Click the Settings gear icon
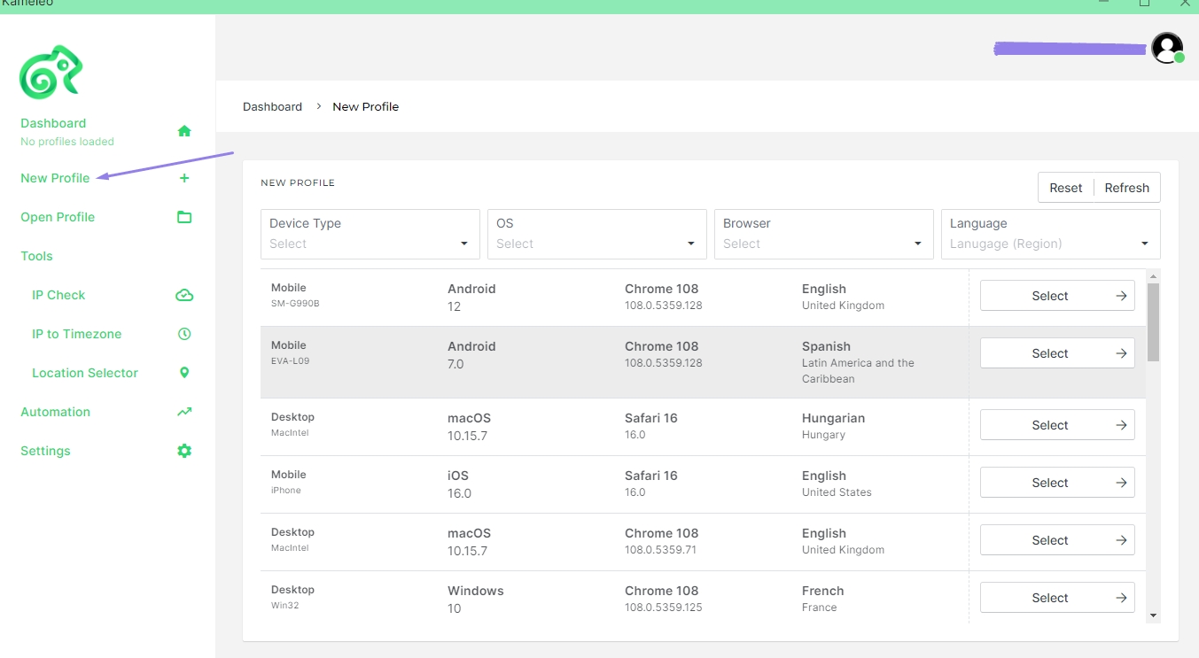Image resolution: width=1199 pixels, height=658 pixels. click(x=184, y=451)
